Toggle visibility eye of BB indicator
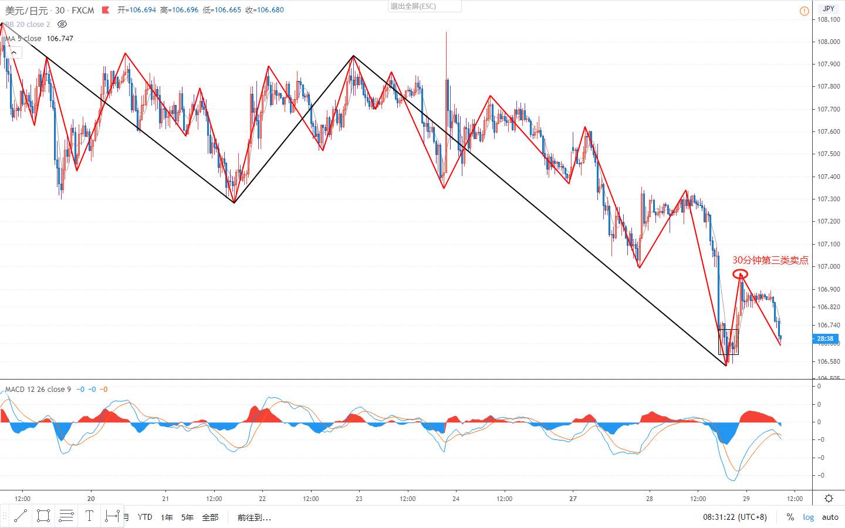The image size is (845, 528). pyautogui.click(x=62, y=25)
